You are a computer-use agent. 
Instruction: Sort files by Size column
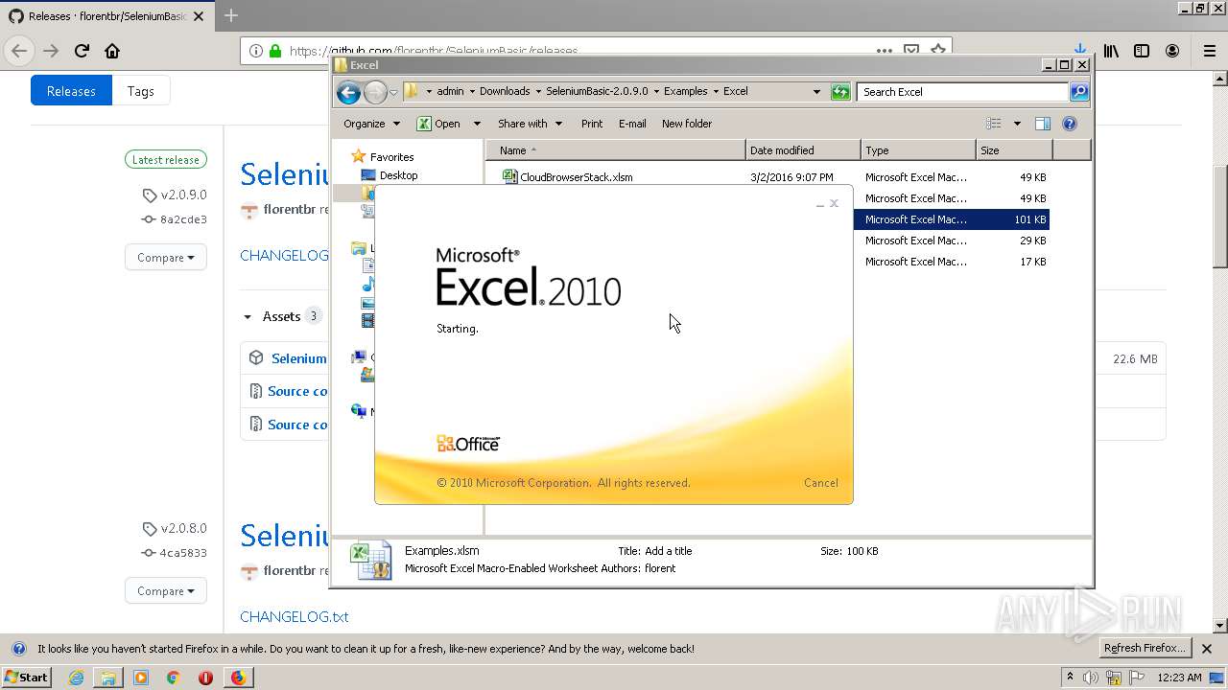(x=1014, y=150)
